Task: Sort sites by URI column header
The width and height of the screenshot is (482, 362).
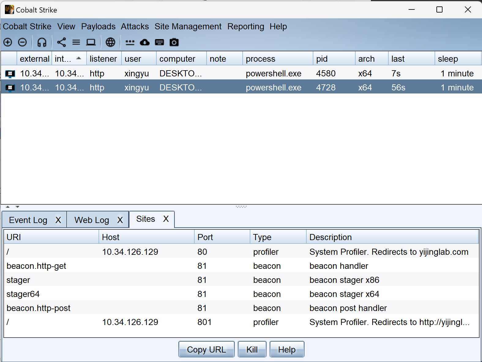Action: point(51,237)
